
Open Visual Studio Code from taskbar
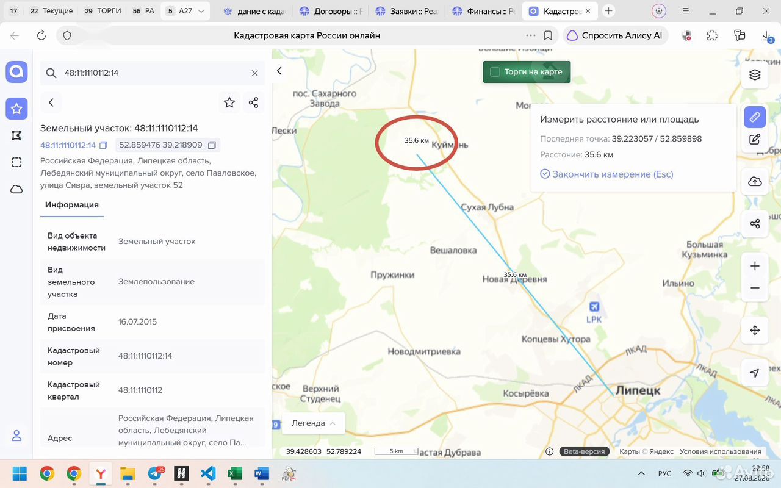(x=208, y=473)
